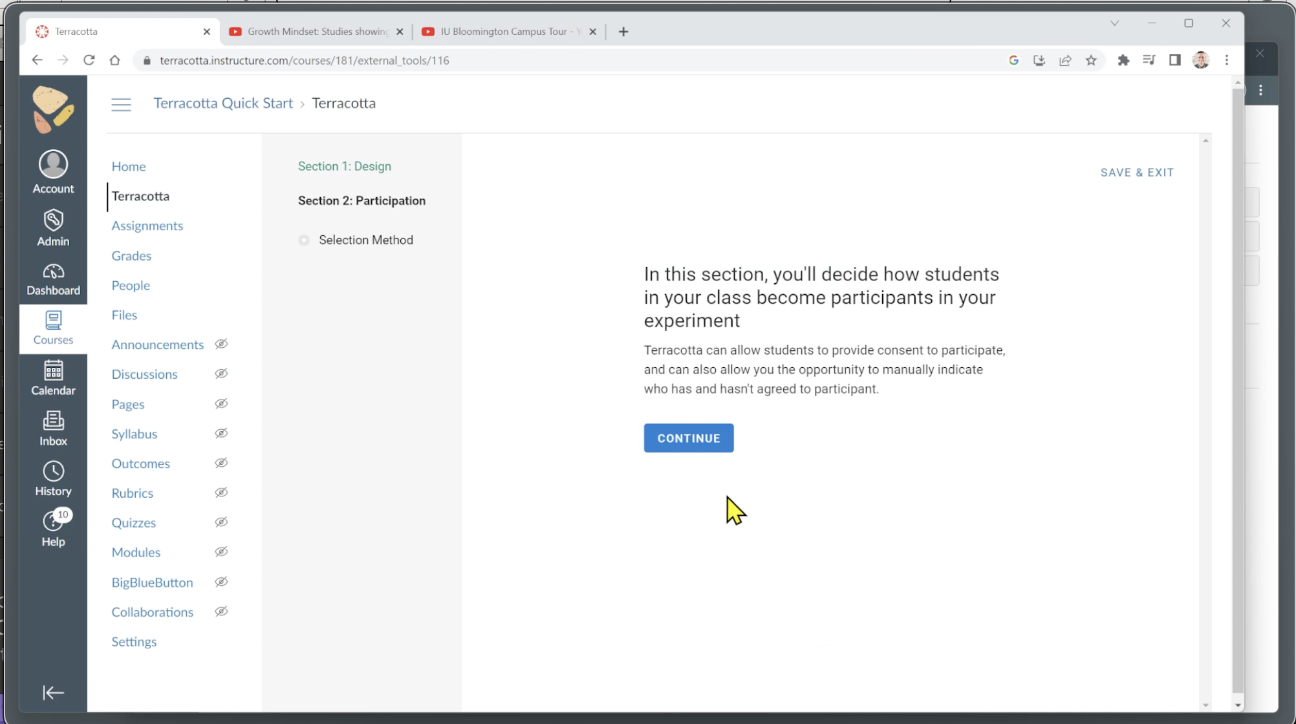Open Terracotta Quick Start breadcrumb link
This screenshot has width=1296, height=724.
(223, 103)
